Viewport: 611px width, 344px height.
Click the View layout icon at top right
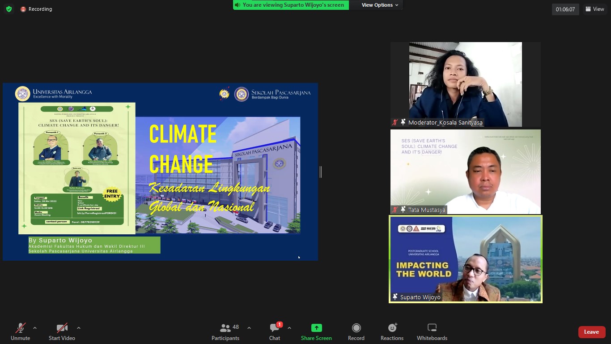[x=594, y=9]
